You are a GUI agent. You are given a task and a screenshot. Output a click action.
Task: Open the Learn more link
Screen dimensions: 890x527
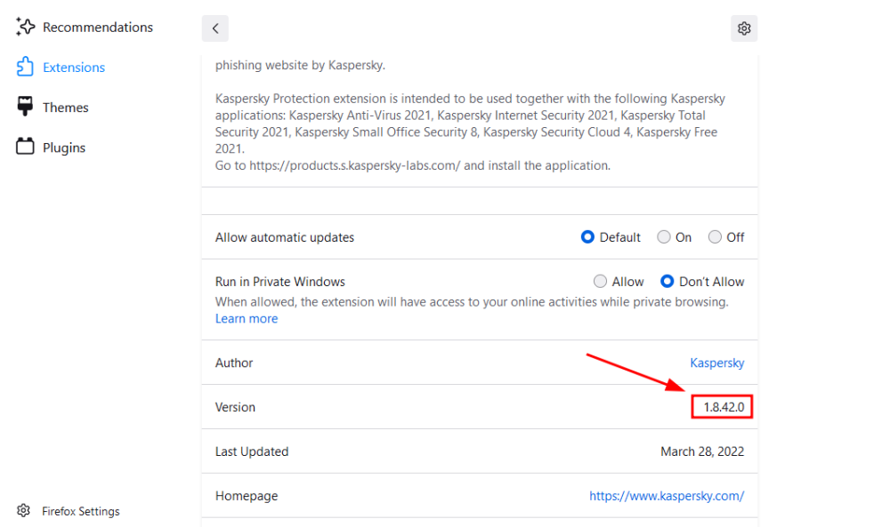(x=247, y=319)
